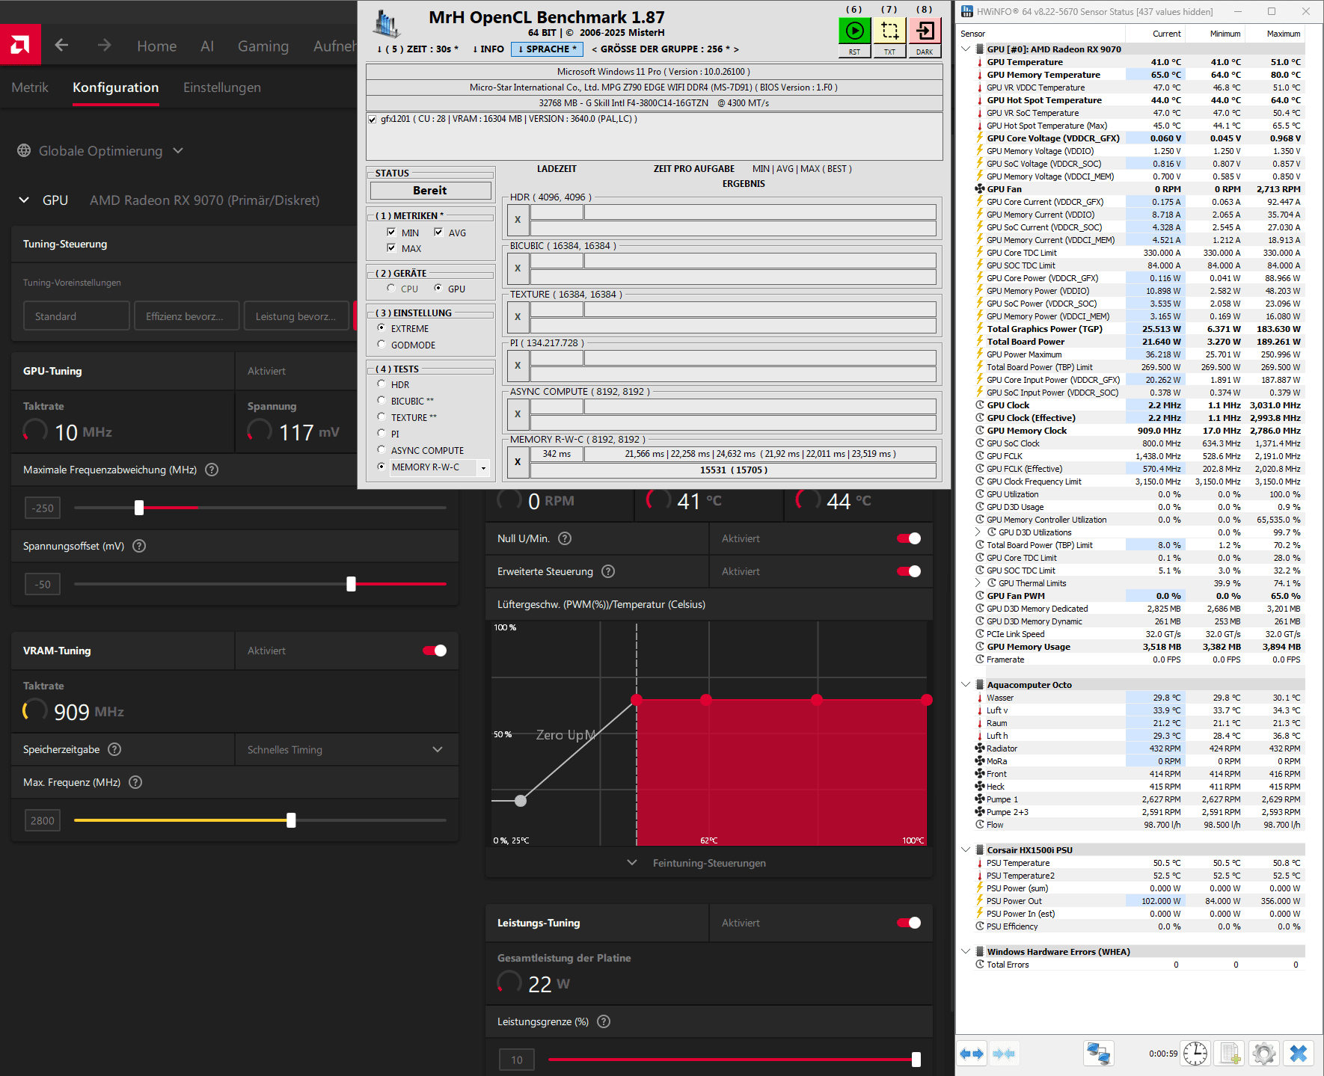
Task: Select CPU as benchmark device
Action: coord(391,289)
